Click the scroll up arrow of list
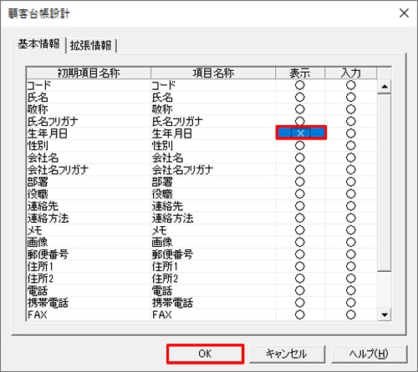Viewport: 418px width, 372px height. [385, 87]
